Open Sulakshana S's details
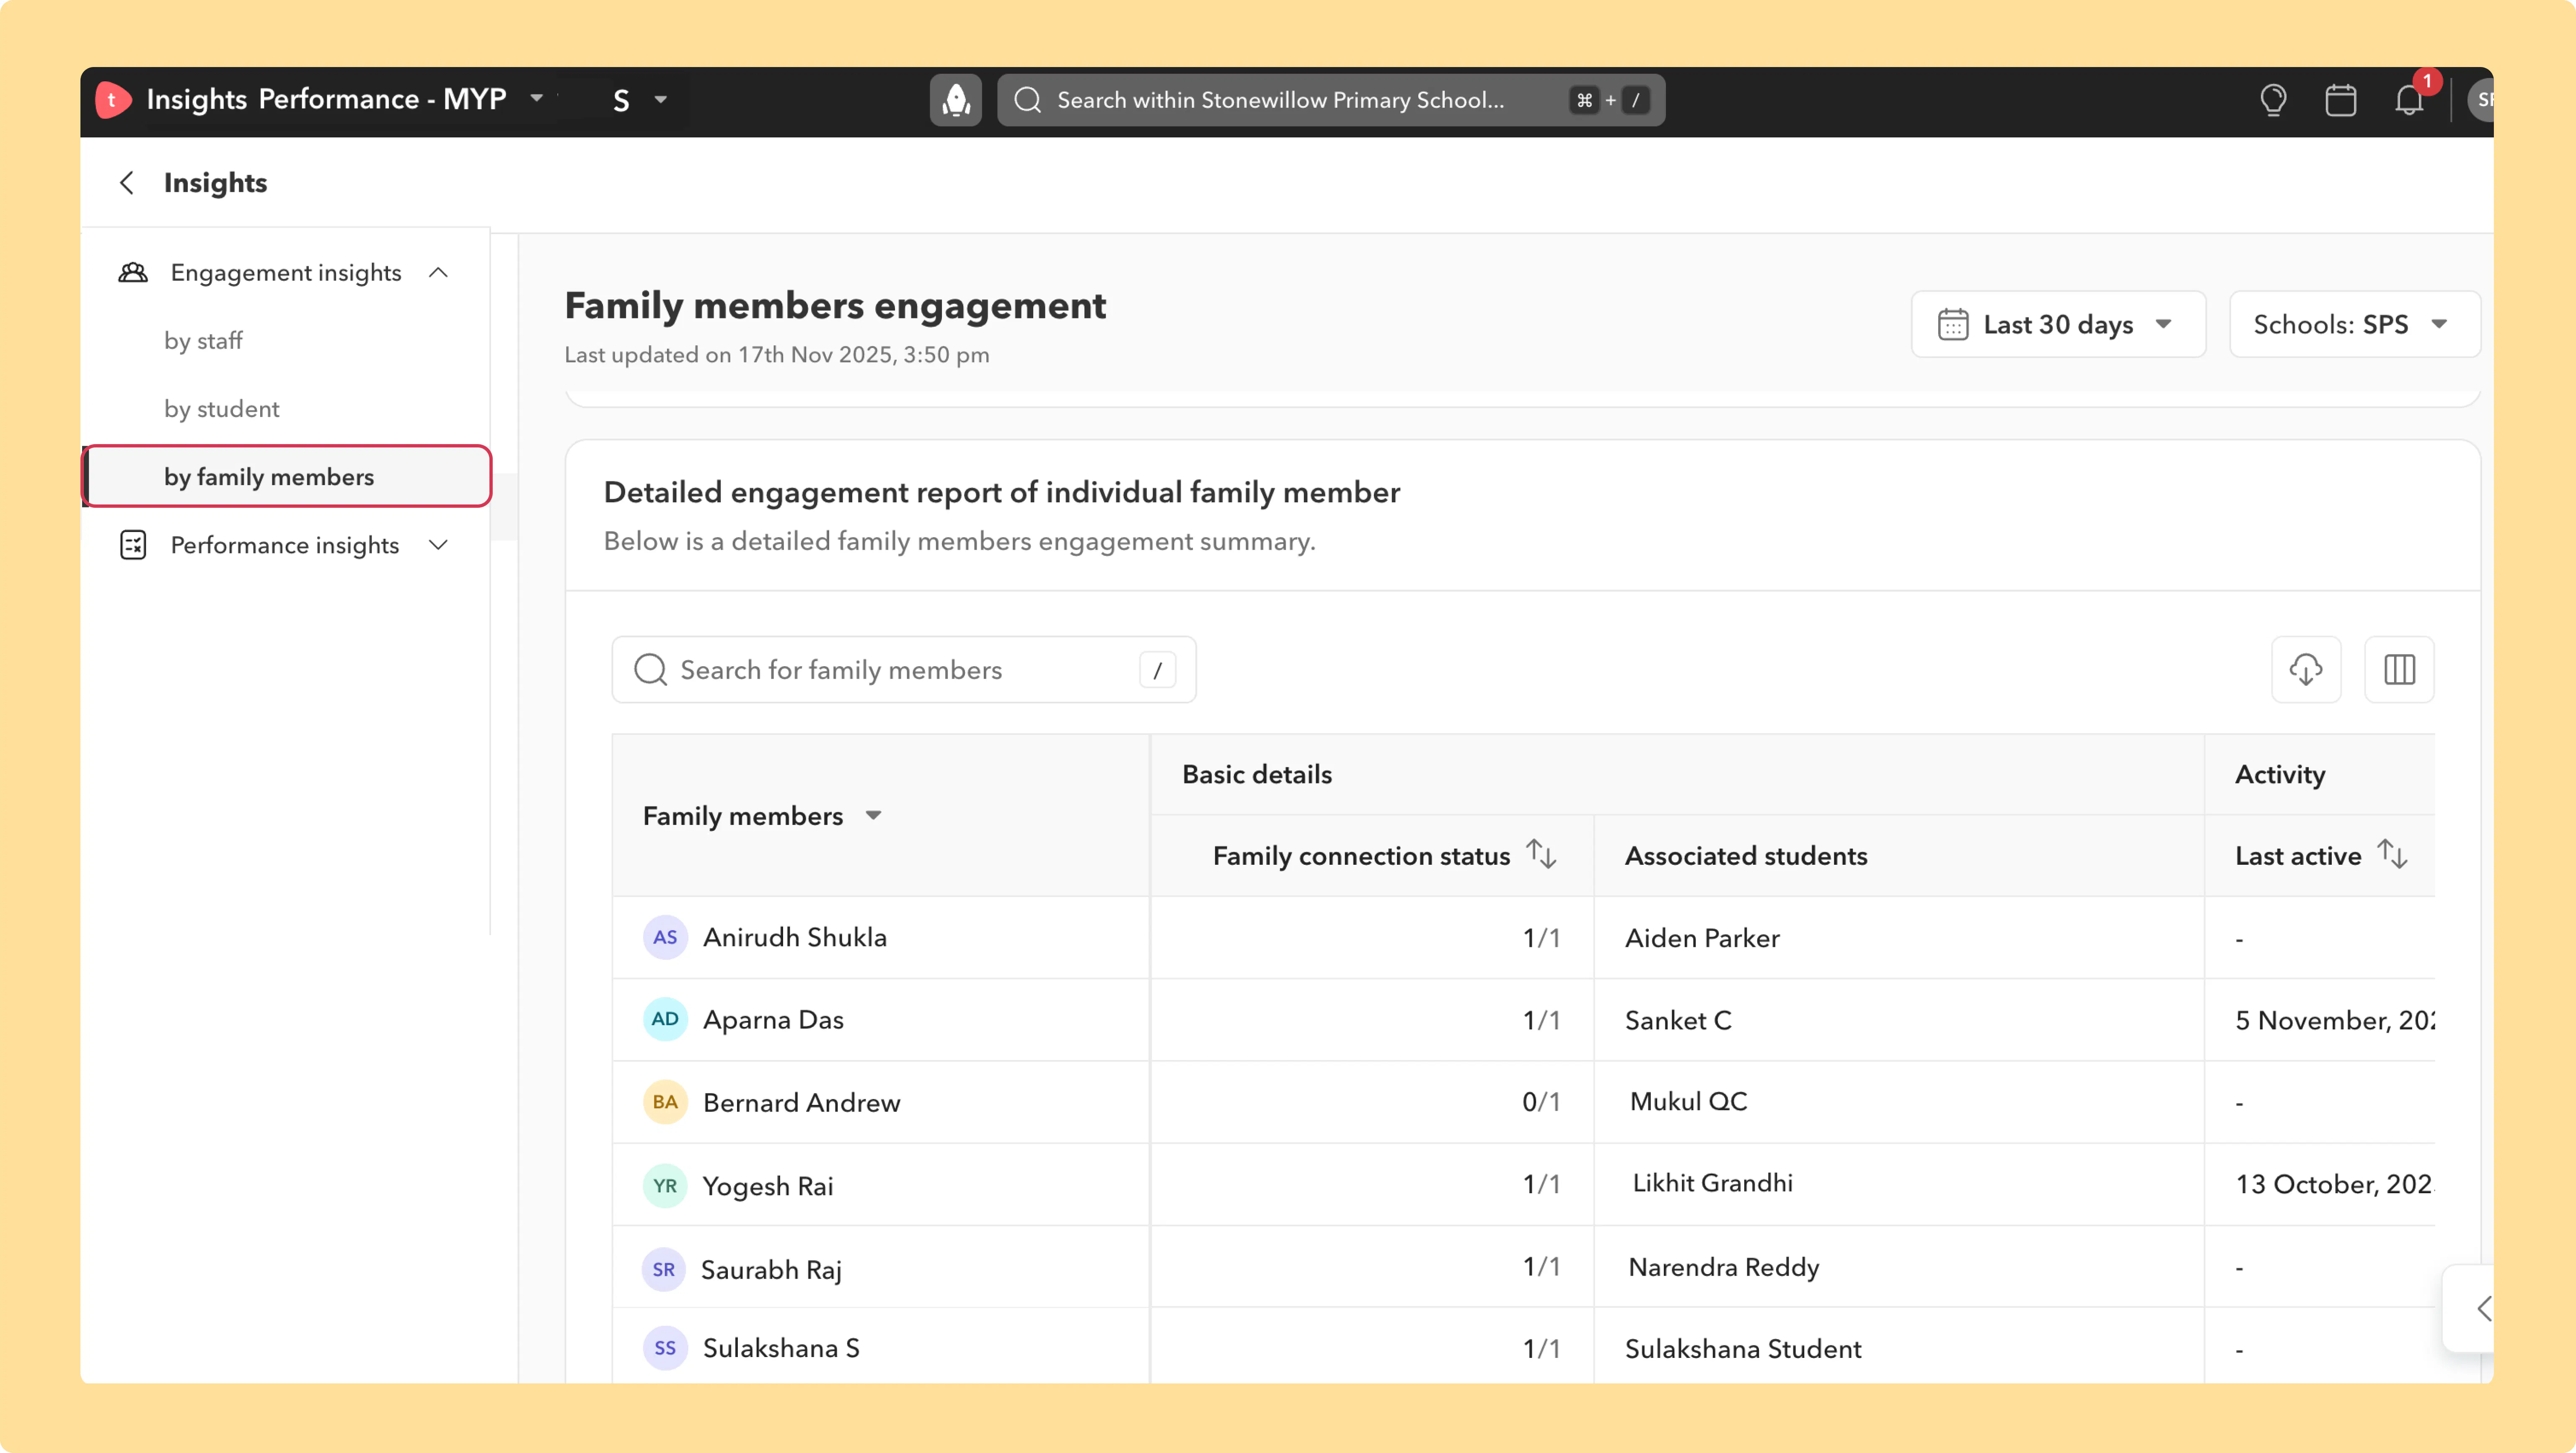This screenshot has height=1453, width=2576. click(781, 1348)
